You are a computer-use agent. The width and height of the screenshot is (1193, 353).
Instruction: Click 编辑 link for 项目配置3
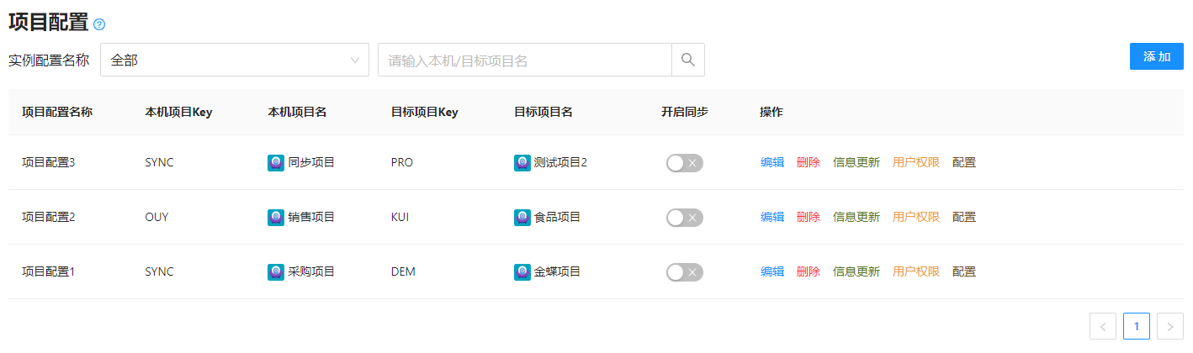pos(772,163)
